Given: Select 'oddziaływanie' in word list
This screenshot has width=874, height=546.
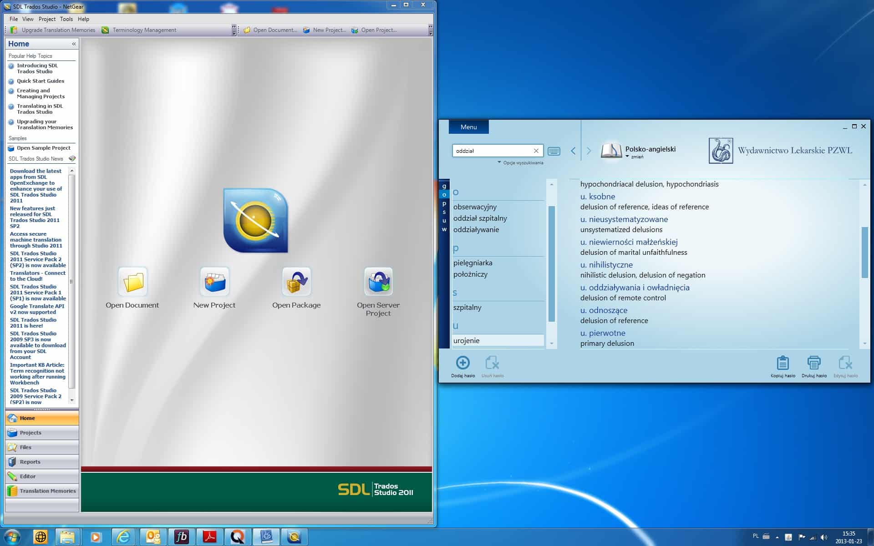Looking at the screenshot, I should [476, 229].
